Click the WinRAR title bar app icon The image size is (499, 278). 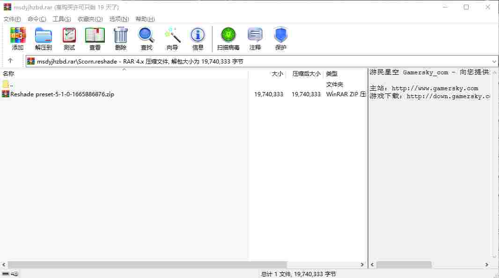point(7,7)
